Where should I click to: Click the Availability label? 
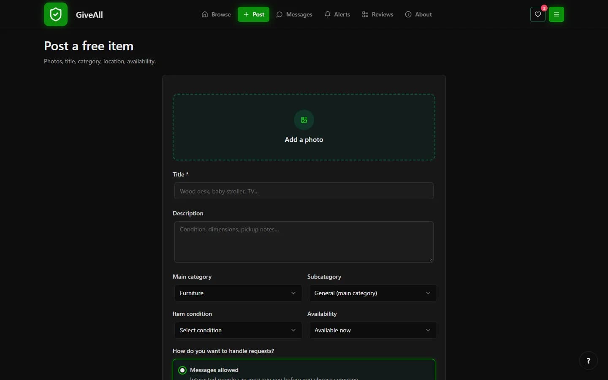tap(322, 314)
